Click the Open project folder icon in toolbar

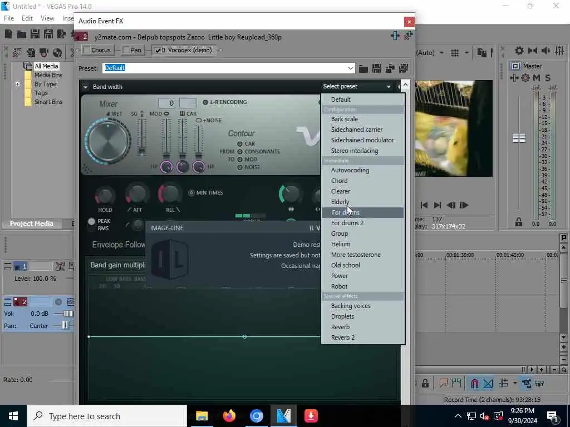[22, 34]
